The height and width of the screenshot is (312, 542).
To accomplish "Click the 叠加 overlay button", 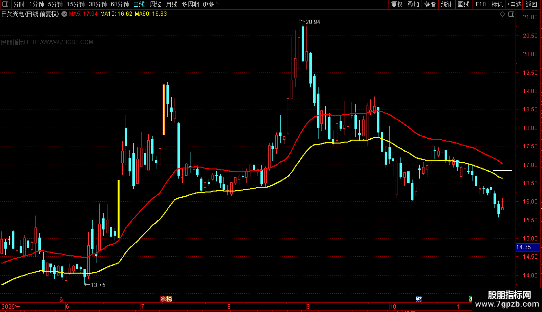I will [413, 4].
